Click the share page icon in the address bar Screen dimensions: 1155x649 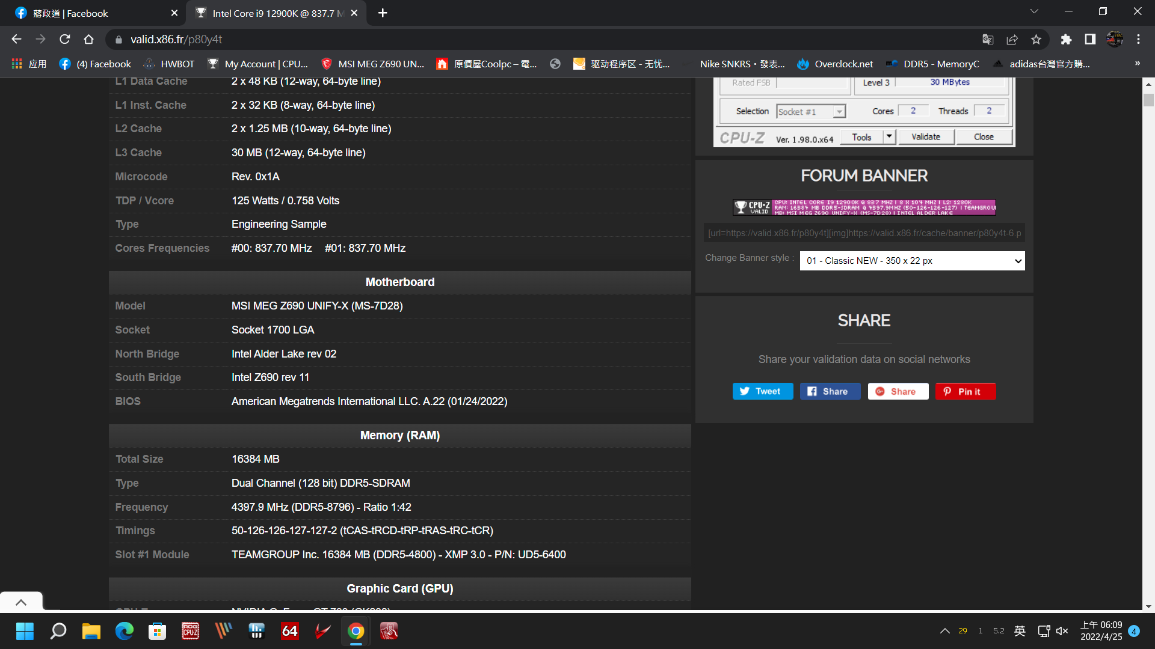[1012, 40]
